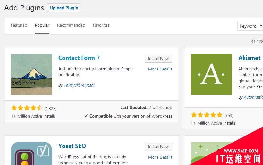
Task: Click the Contact Form 7 Mount Fuji thumbnail
Action: click(x=31, y=74)
